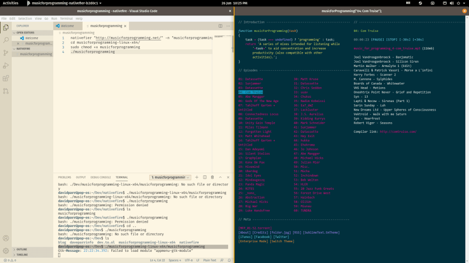Change line ending via LF status item
The image size is (469, 263).
[x=198, y=260]
